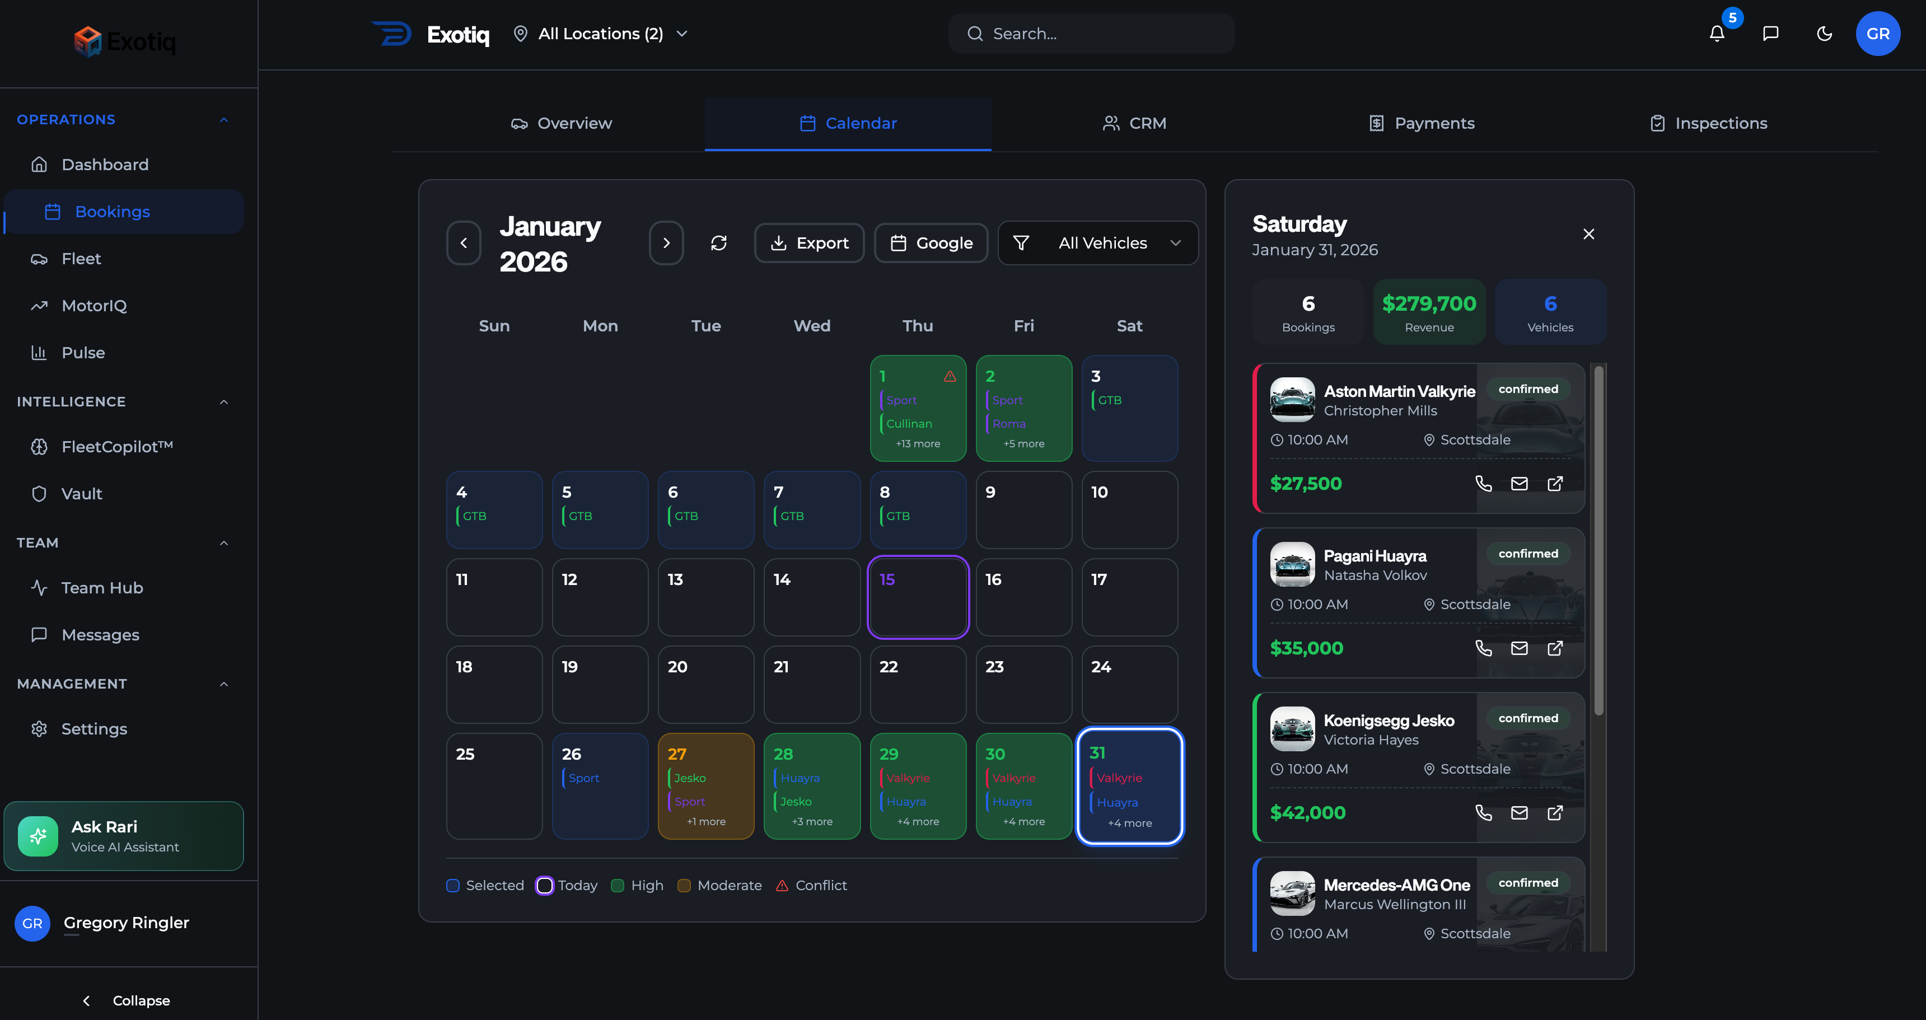
Task: Click phone icon on Aston Martin Valkyrie booking
Action: [x=1483, y=484]
